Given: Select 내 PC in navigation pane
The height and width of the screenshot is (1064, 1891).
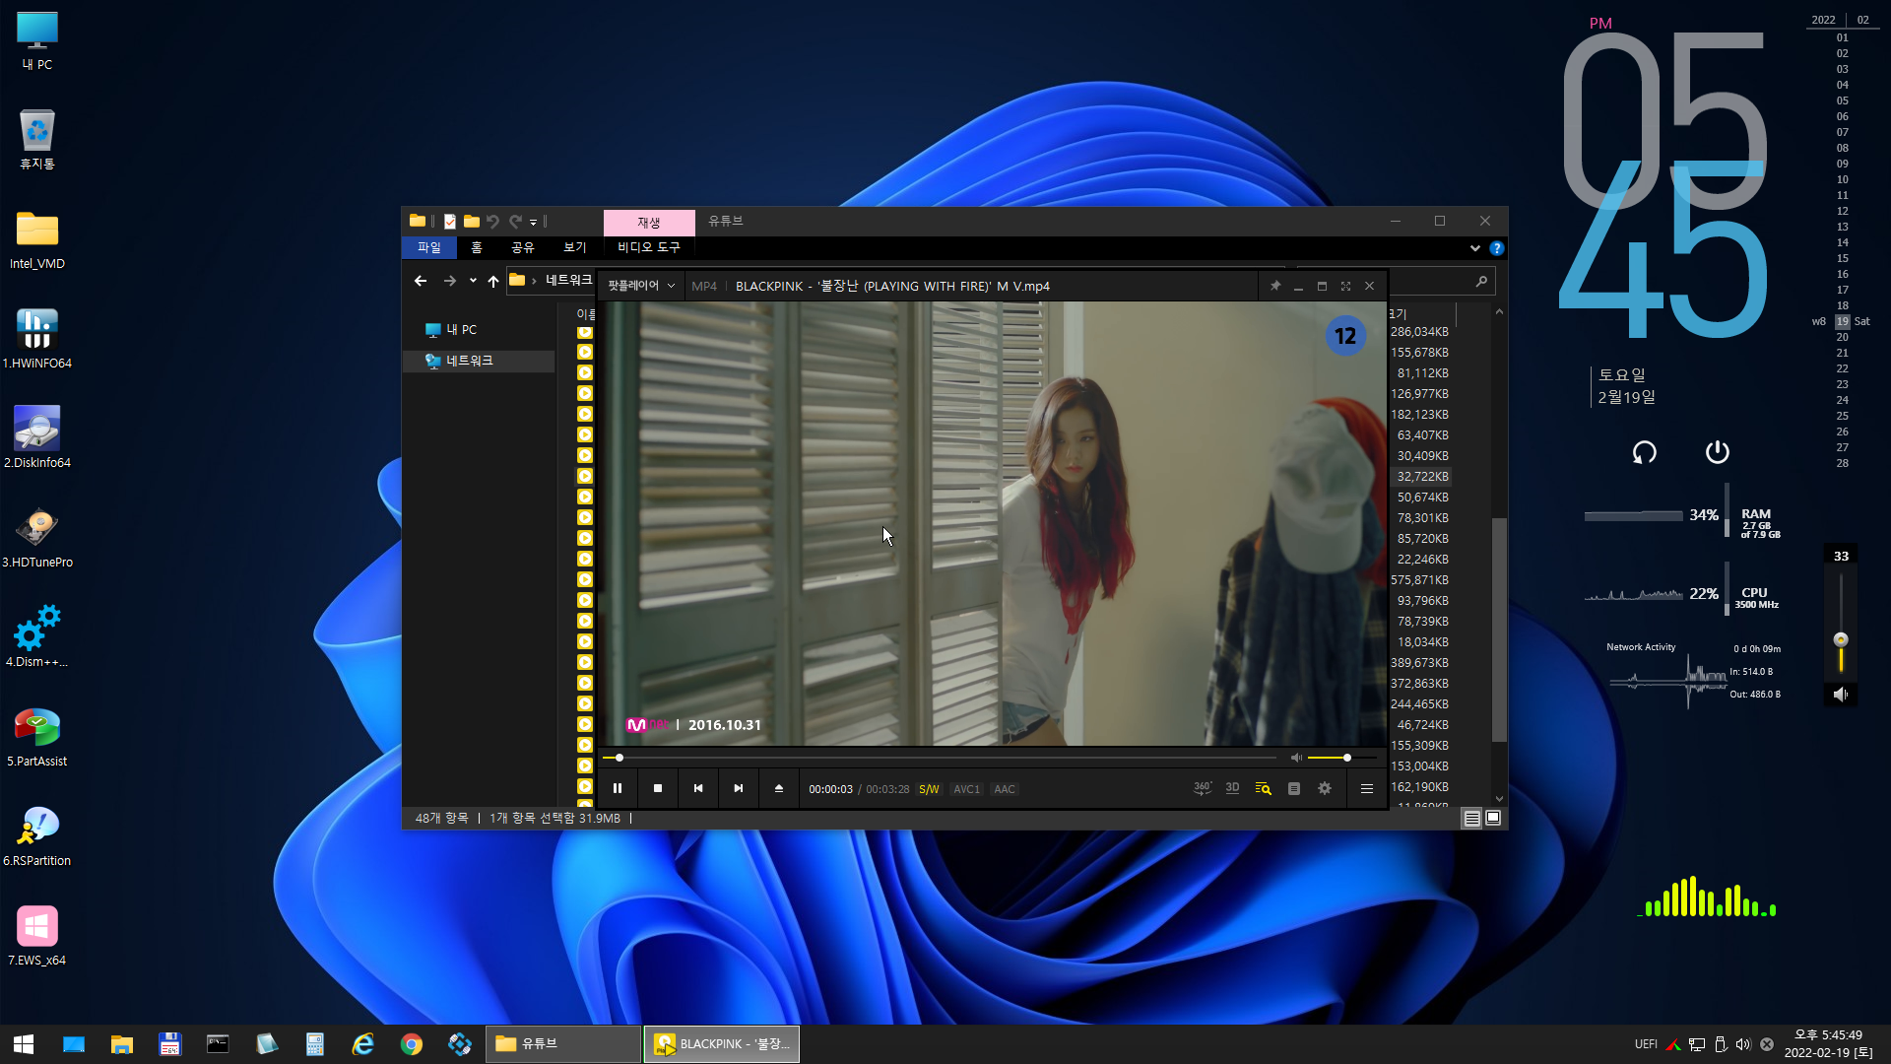Looking at the screenshot, I should pos(461,330).
